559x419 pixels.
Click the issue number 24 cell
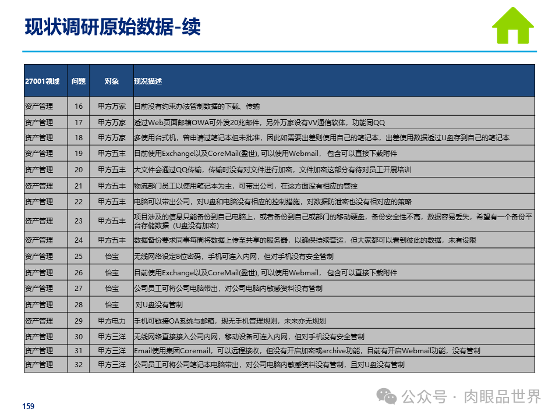coord(79,240)
